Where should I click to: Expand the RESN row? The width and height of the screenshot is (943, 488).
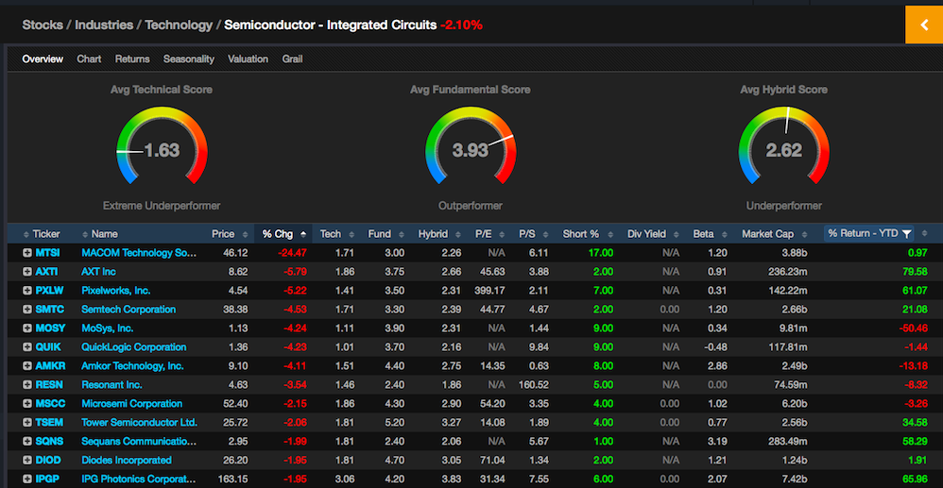27,384
